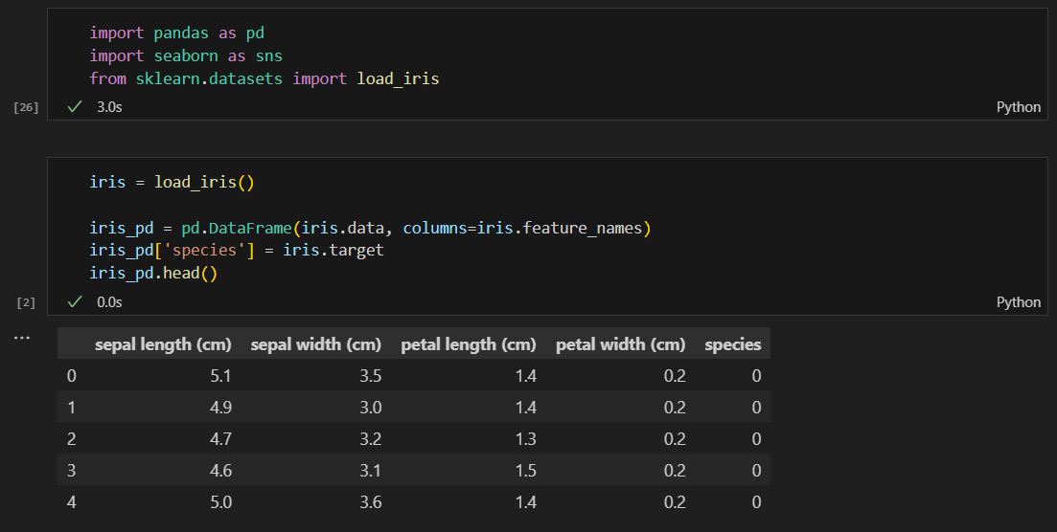Click the 'petal width (cm)' column header
Screen dimensions: 1057x532
(x=620, y=344)
